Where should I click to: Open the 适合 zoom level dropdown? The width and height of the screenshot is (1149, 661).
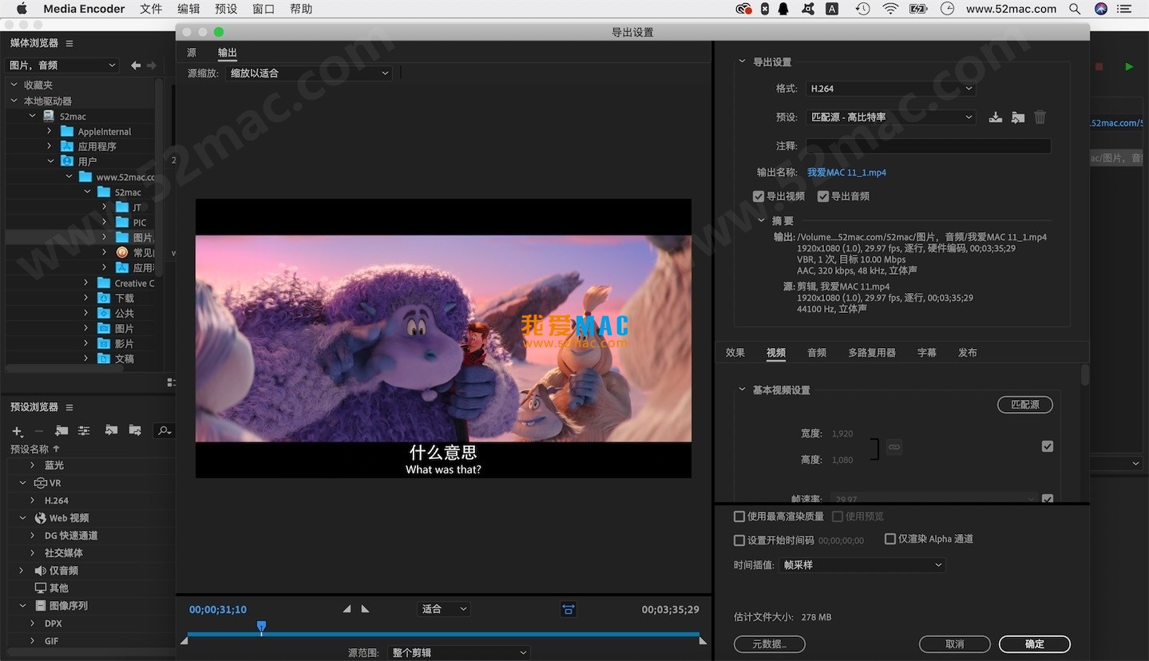pos(444,609)
